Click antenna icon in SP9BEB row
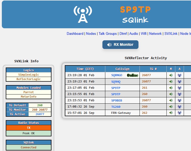This screenshot has height=151, width=191. [x=179, y=100]
